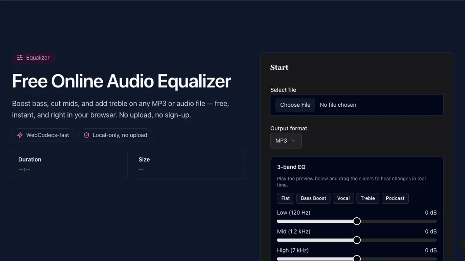Click the Mid (1.2 kHz) slider handle
465x261 pixels.
click(357, 240)
